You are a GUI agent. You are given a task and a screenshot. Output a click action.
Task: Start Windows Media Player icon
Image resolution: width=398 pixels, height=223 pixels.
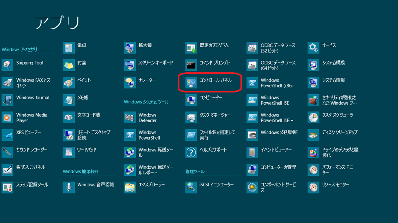click(x=7, y=117)
